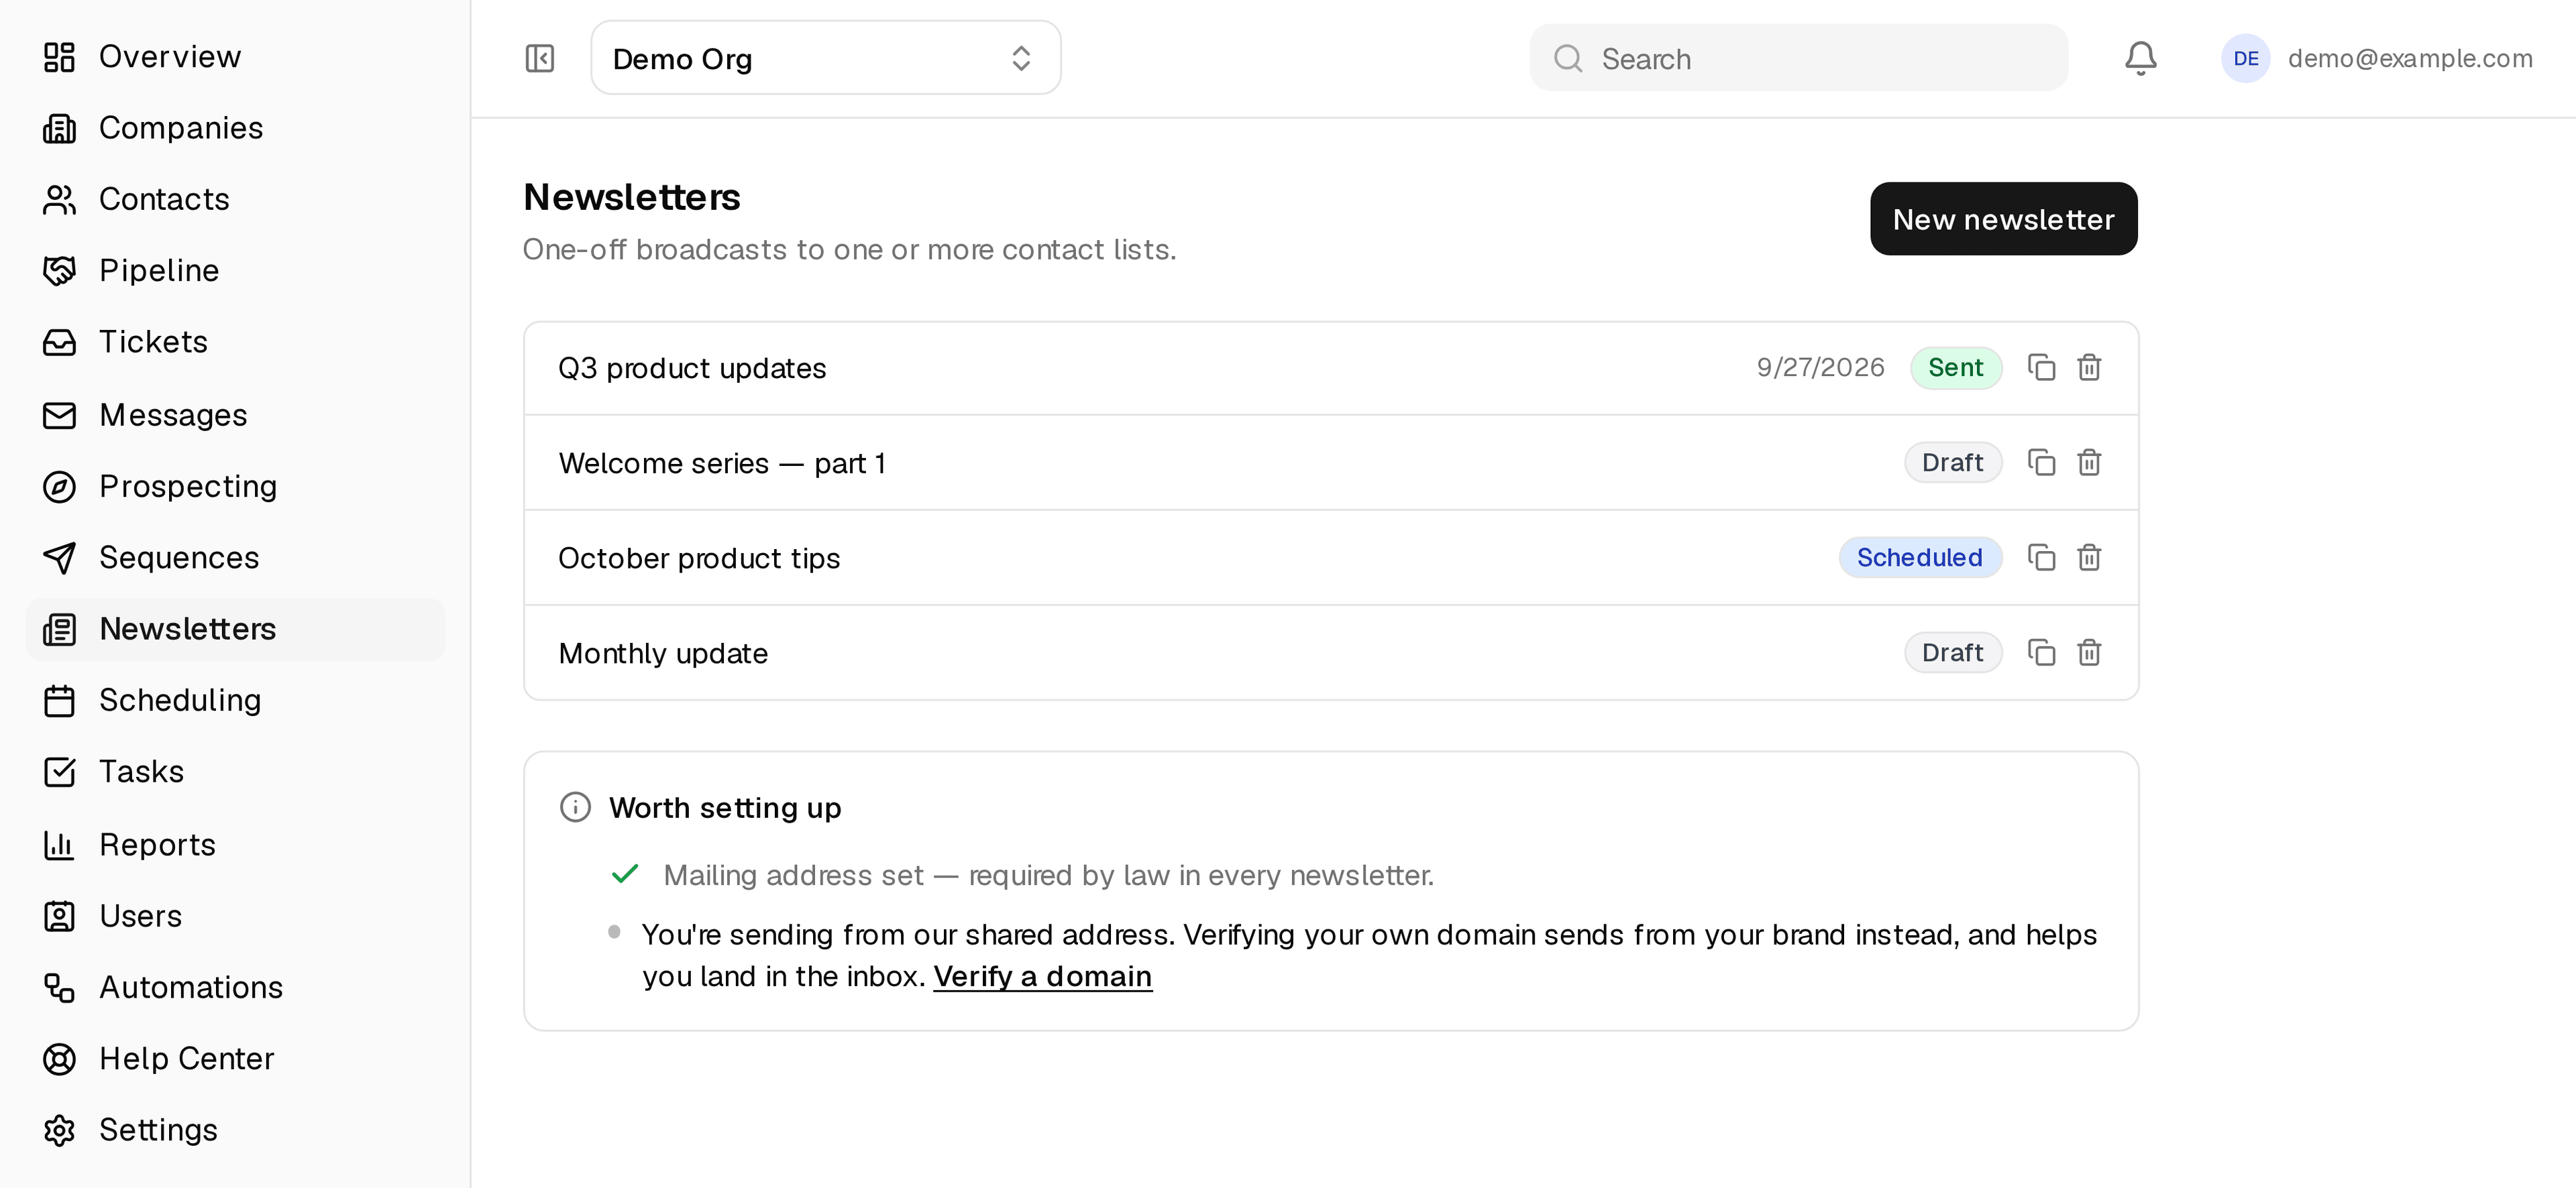Delete the October product tips newsletter
This screenshot has width=2576, height=1188.
click(2089, 558)
